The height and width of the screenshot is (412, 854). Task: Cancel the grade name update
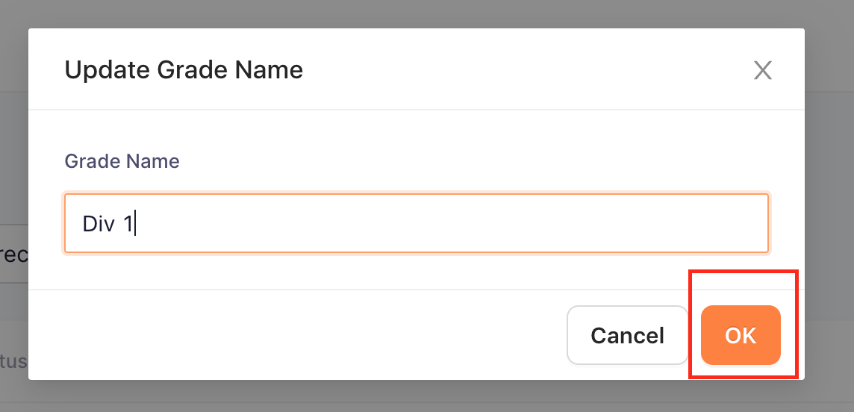point(627,335)
